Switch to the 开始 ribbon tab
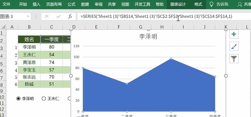Image resolution: width=251 pixels, height=117 pixels. click(23, 4)
